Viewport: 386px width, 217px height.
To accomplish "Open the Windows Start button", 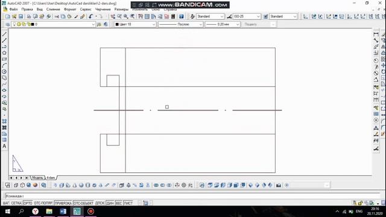I will [x=7, y=212].
